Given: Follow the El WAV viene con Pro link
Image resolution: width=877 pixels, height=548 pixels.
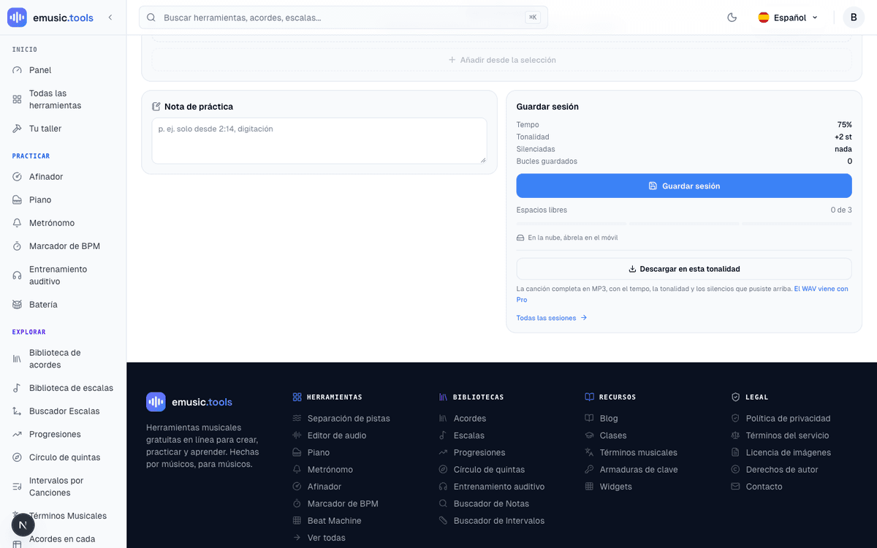Looking at the screenshot, I should coord(683,294).
